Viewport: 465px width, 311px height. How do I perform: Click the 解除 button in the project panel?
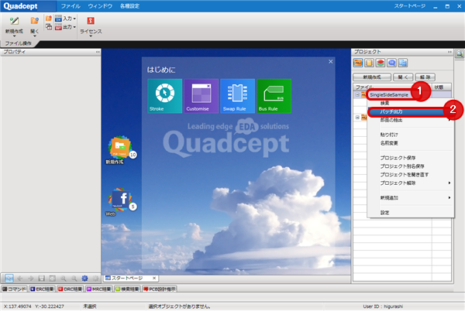click(425, 77)
